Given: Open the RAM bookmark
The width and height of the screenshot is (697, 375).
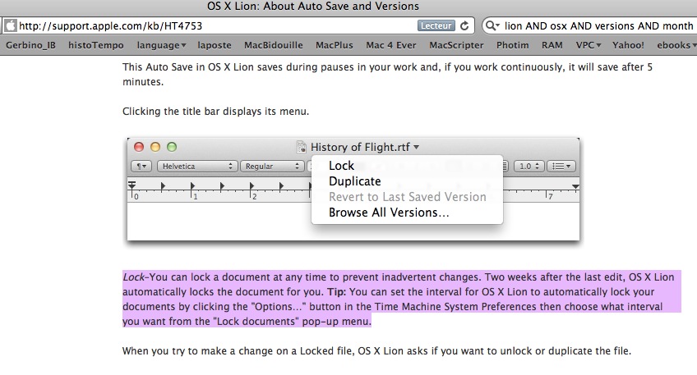Looking at the screenshot, I should 552,45.
